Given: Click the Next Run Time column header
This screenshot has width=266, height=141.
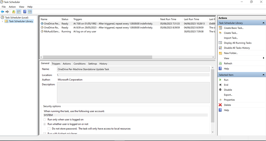Looking at the screenshot, I should tap(171, 19).
